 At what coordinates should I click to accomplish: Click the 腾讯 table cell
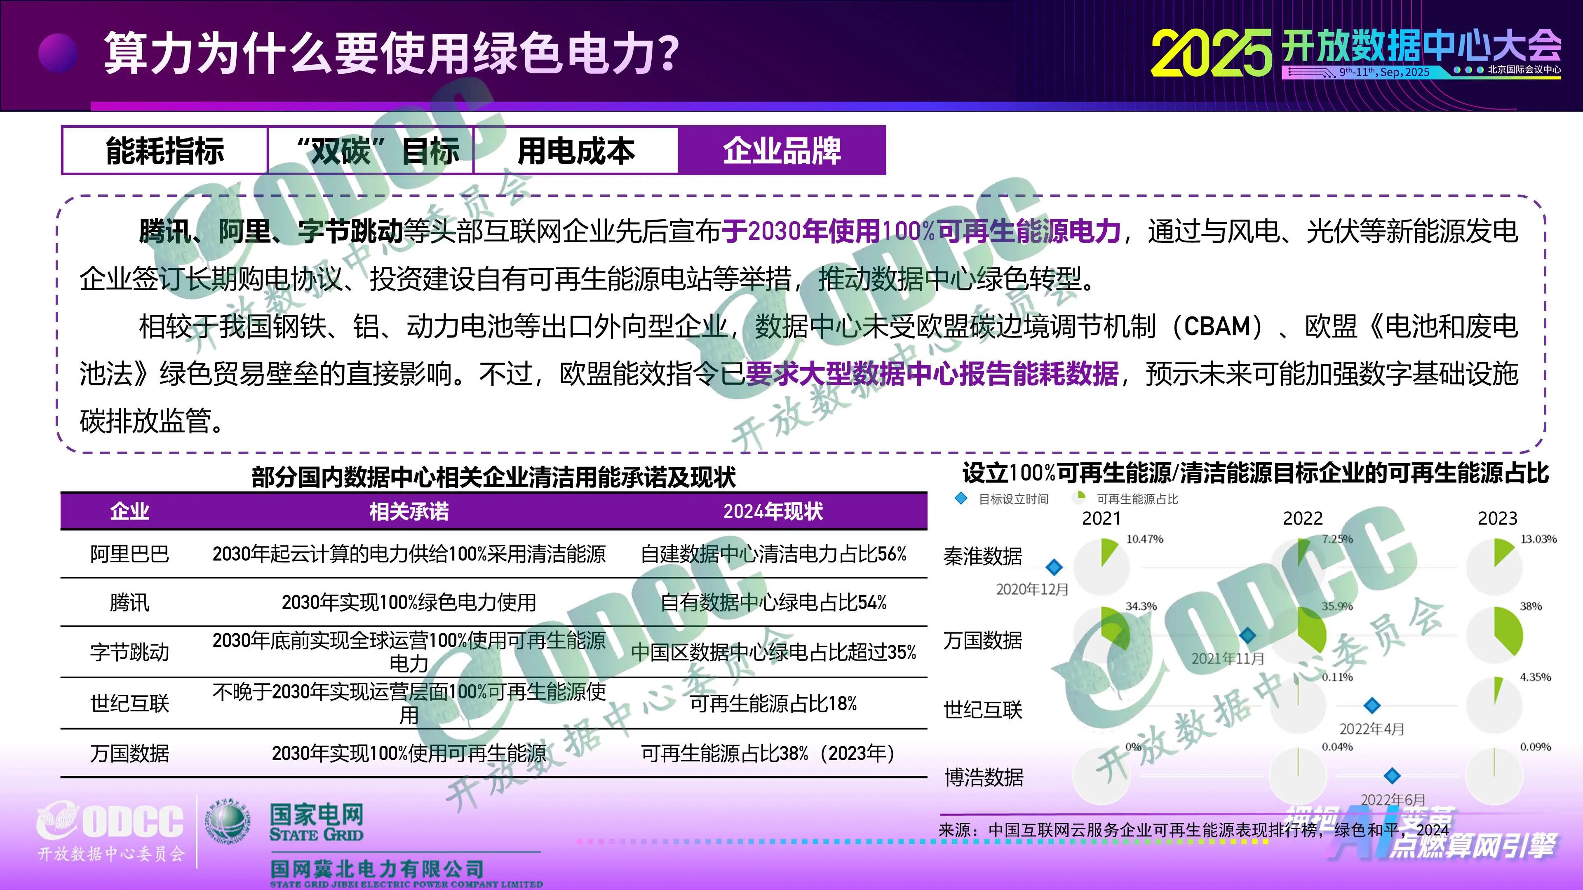point(129,602)
